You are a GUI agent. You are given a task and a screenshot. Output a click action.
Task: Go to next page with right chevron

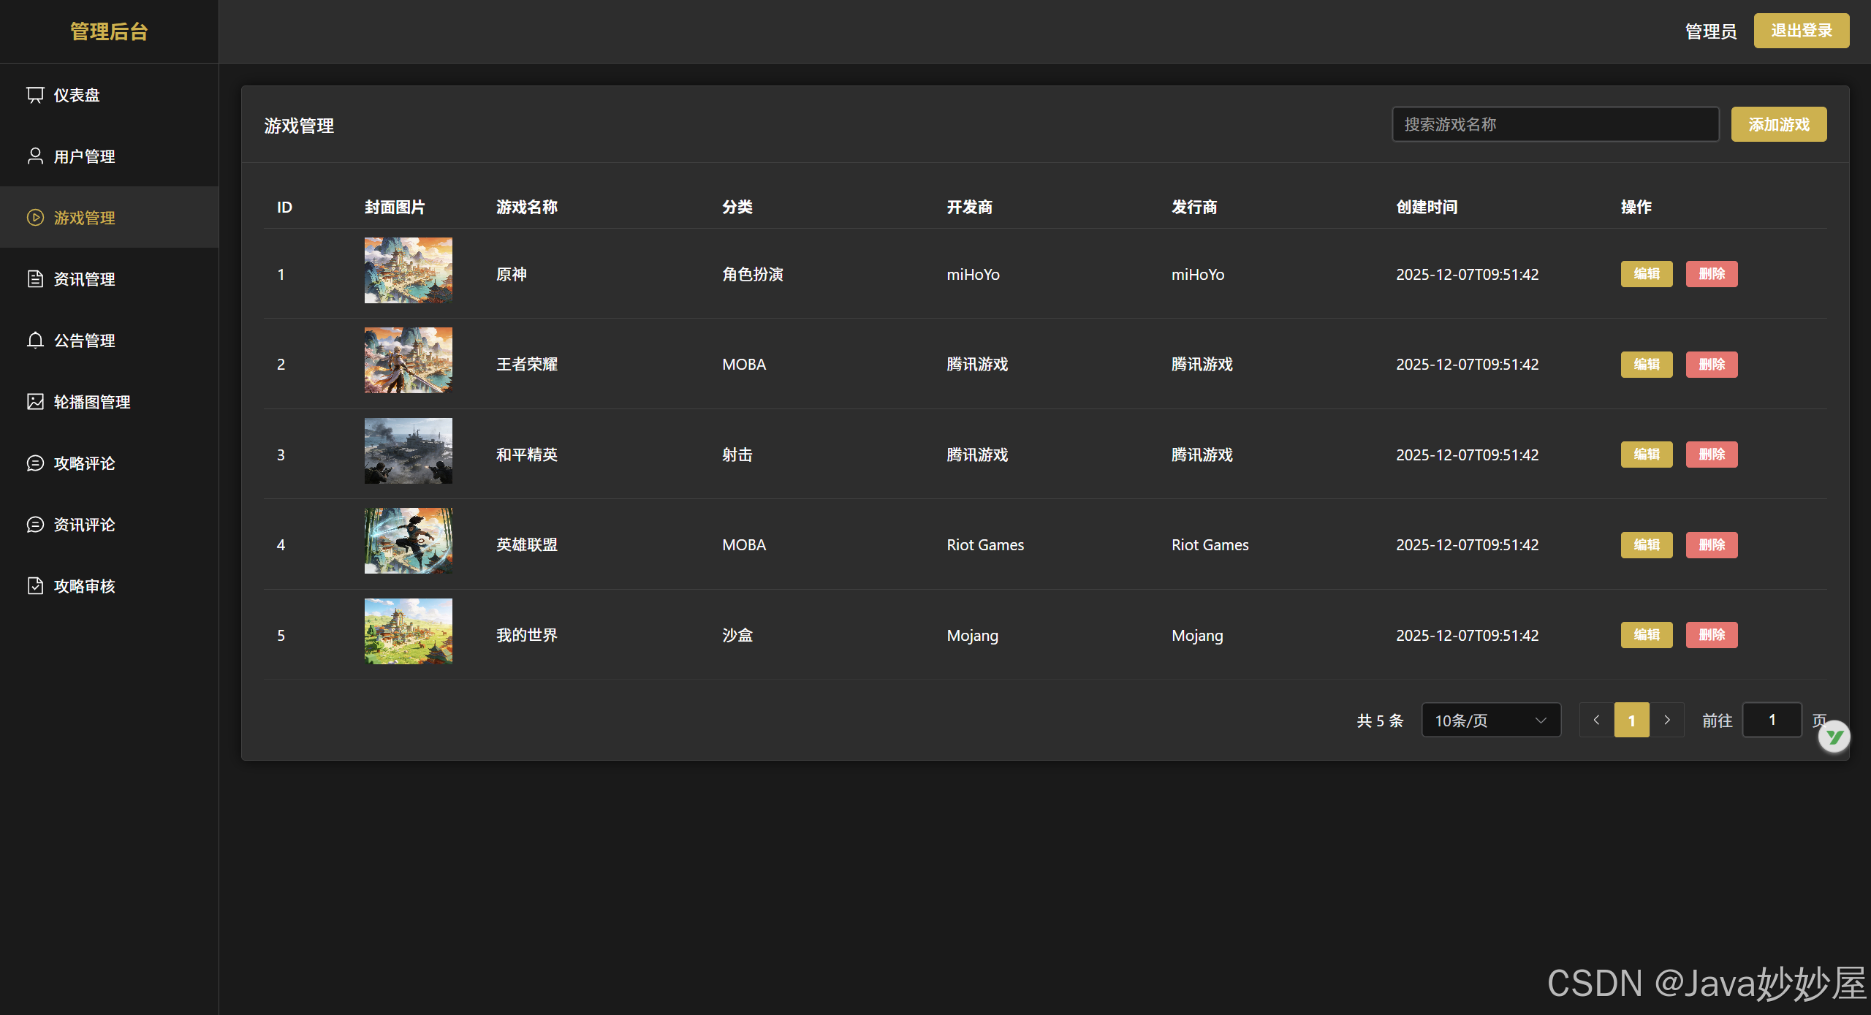coord(1666,721)
